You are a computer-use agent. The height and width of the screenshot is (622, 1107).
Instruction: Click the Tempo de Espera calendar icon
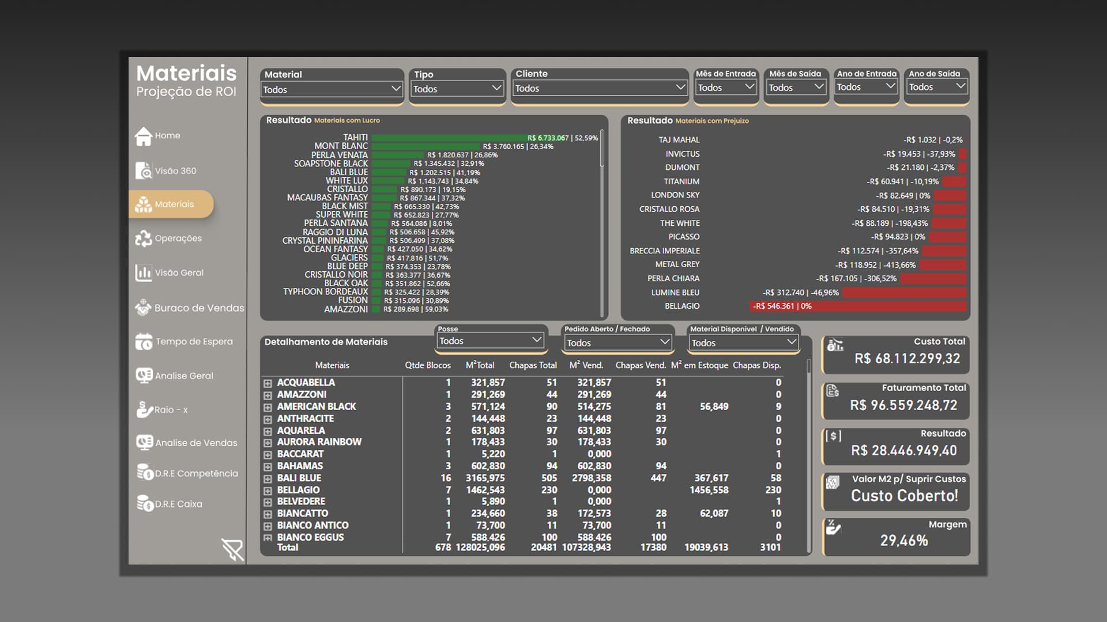pyautogui.click(x=144, y=342)
